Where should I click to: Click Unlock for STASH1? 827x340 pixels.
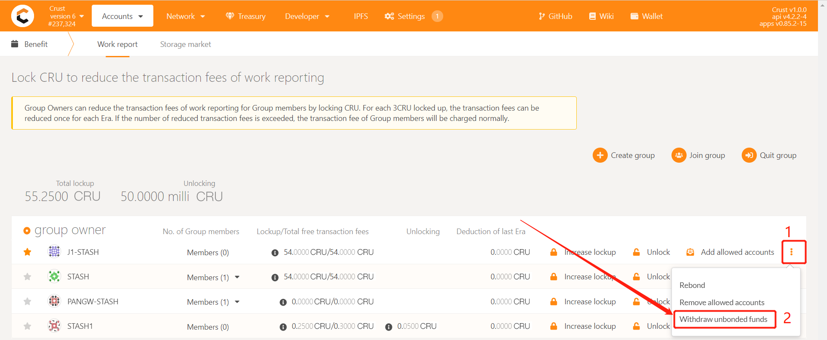coord(651,326)
